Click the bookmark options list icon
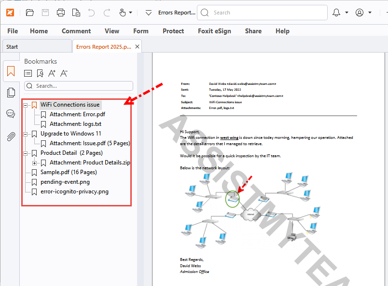The image size is (388, 286). (x=28, y=73)
